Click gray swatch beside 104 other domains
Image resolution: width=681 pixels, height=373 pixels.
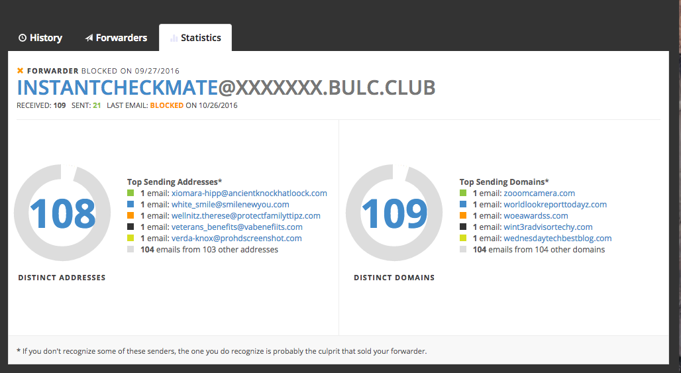tap(463, 249)
